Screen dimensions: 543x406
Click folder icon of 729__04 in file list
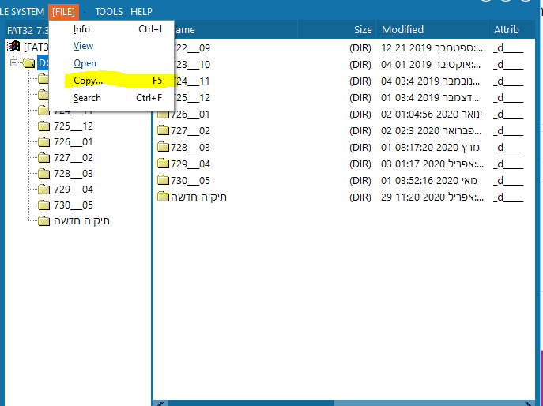pos(163,164)
